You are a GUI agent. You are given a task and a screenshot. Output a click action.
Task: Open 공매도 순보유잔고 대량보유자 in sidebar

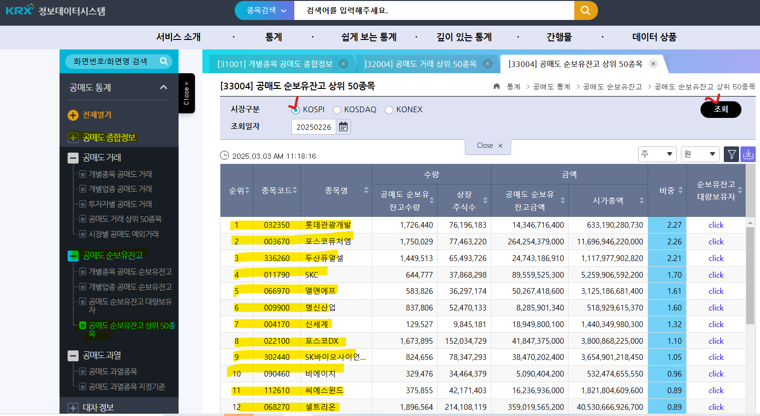130,306
